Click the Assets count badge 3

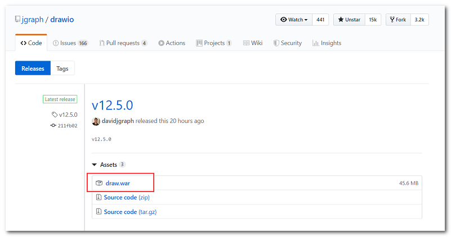click(122, 165)
